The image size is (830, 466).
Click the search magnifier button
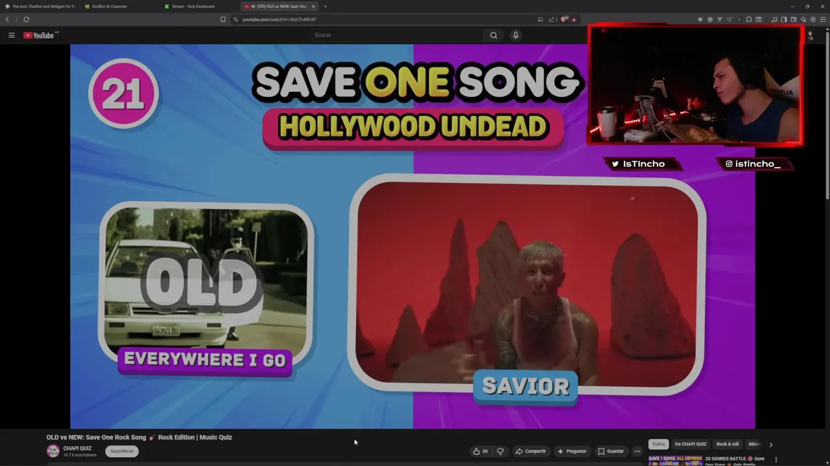coord(493,35)
